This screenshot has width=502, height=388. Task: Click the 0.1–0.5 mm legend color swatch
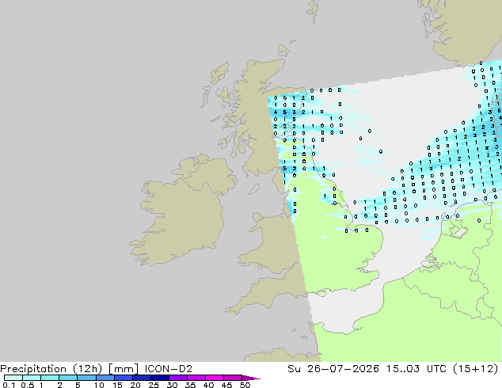[13, 378]
